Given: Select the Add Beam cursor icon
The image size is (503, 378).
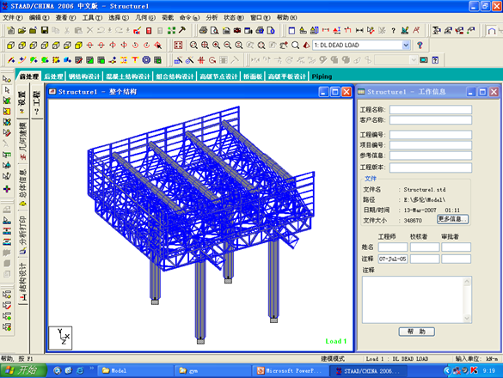Looking at the screenshot, I should click(11, 60).
